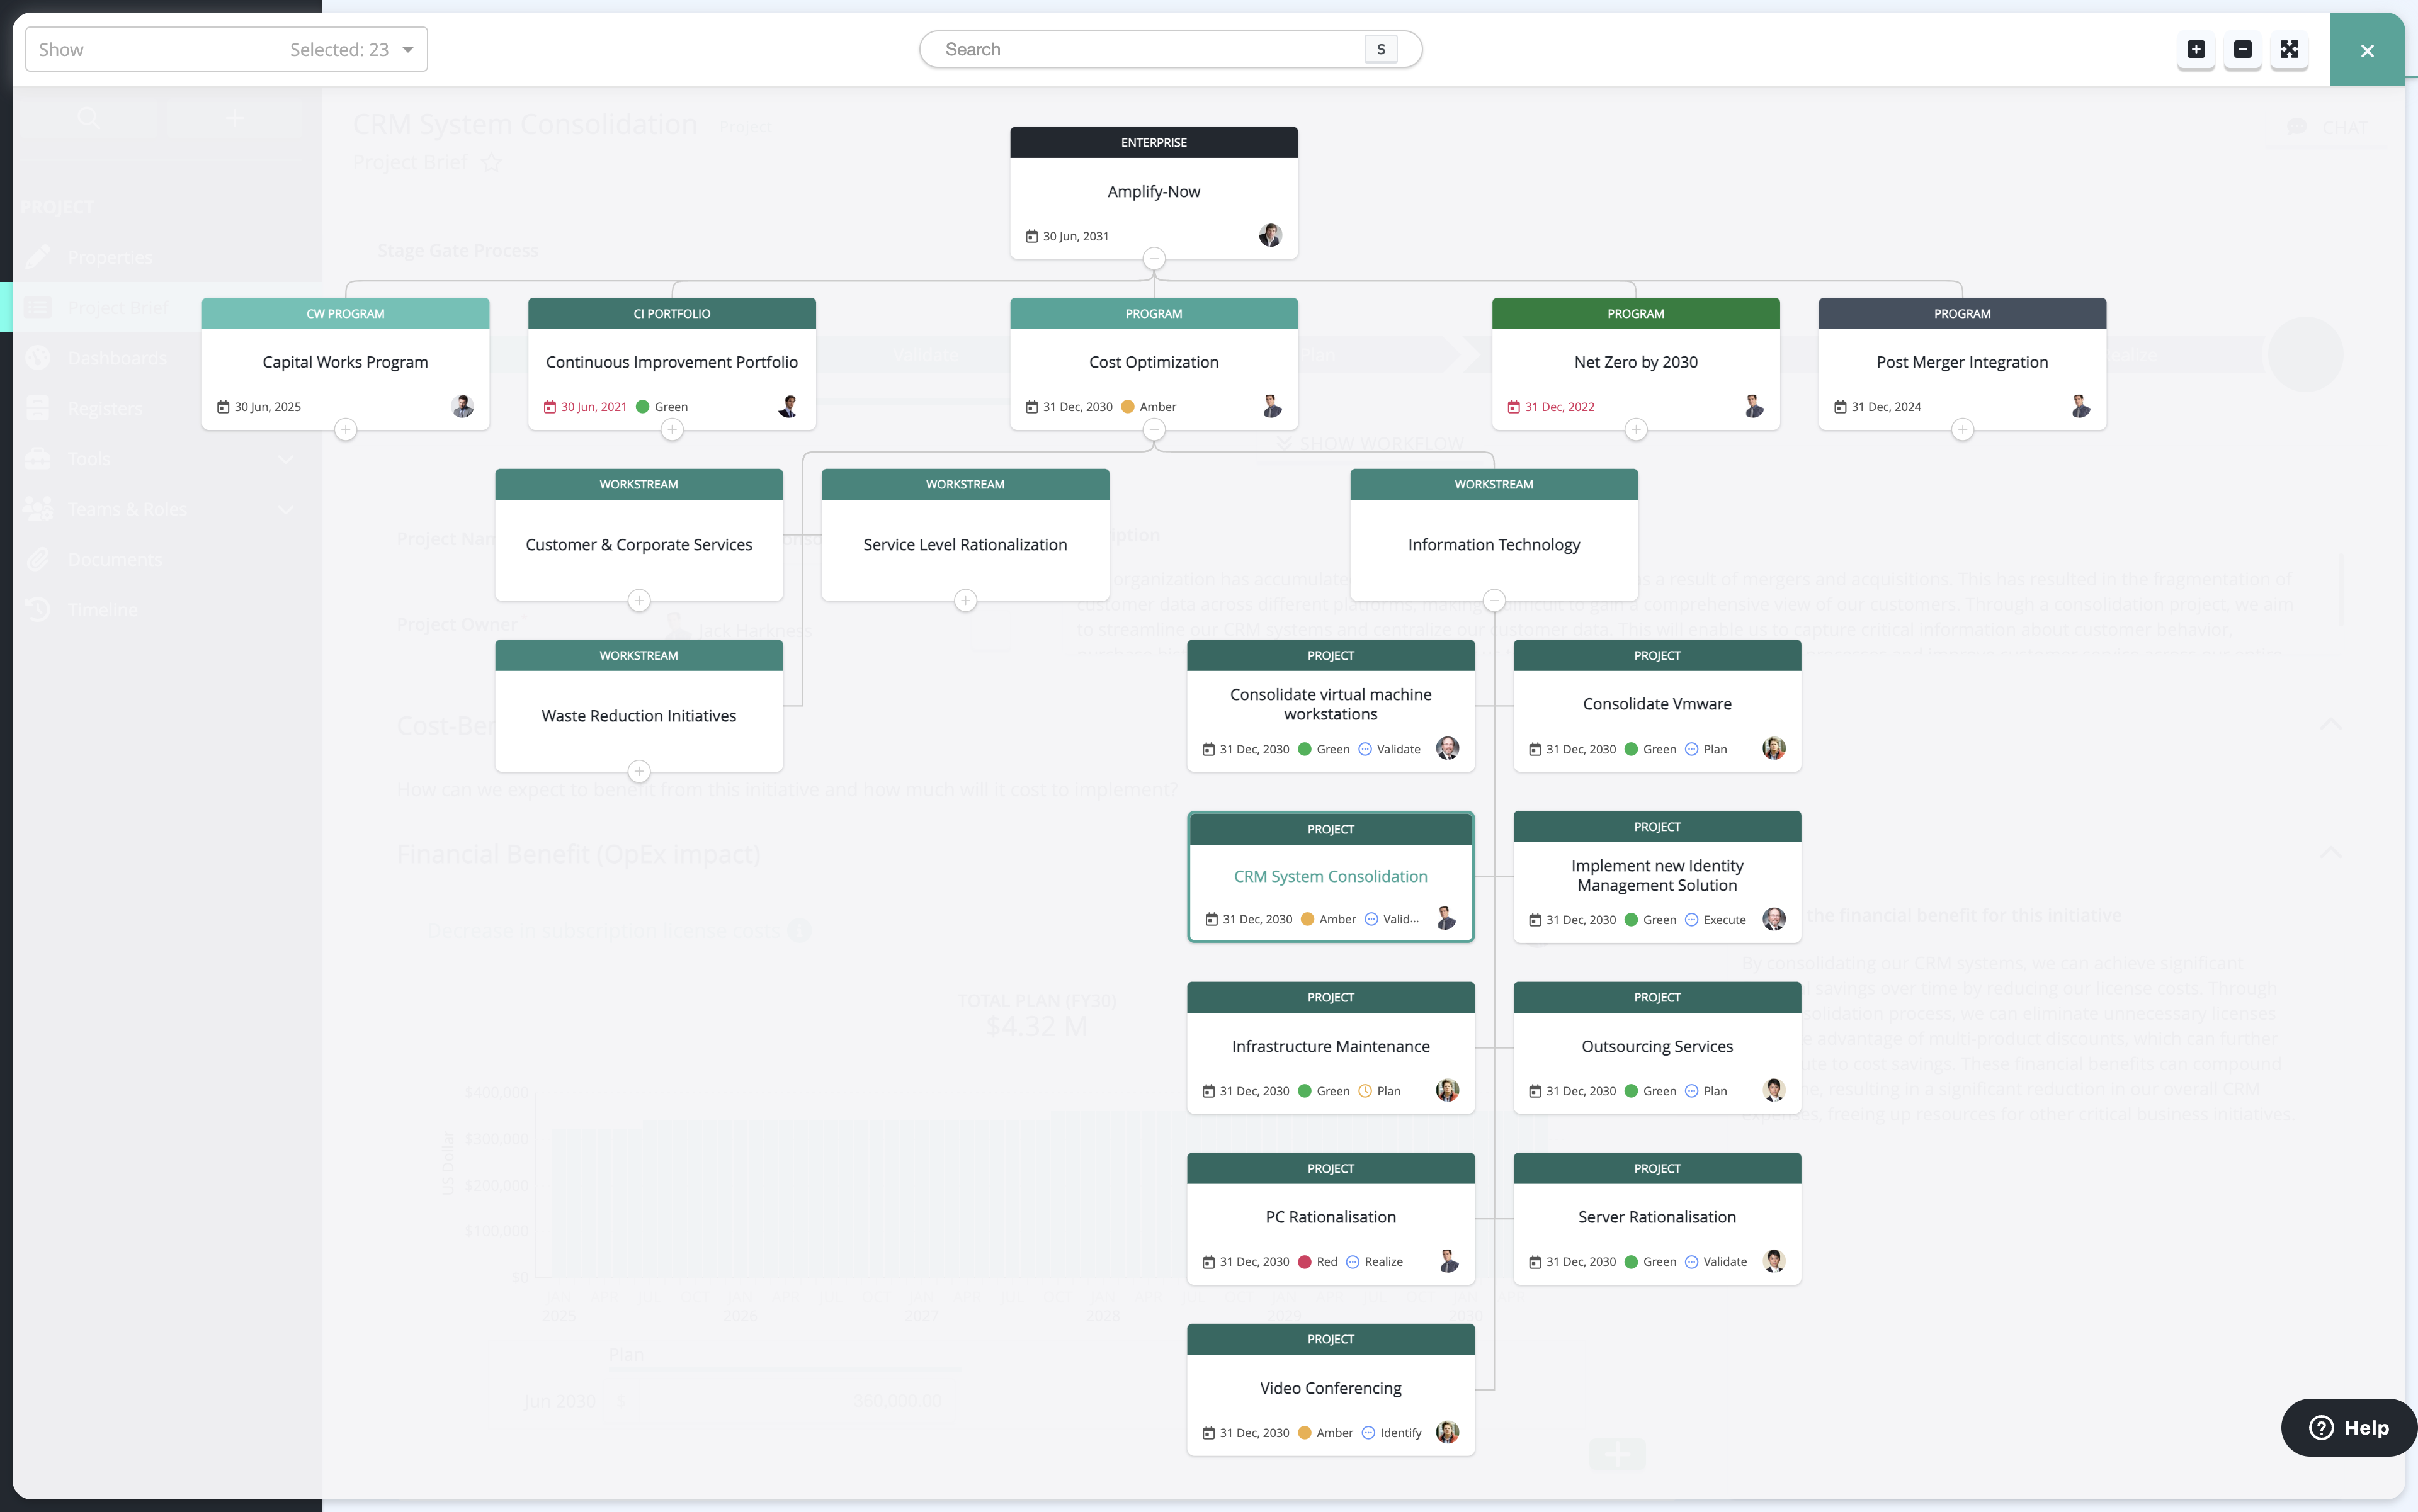This screenshot has width=2418, height=1512.
Task: Click the S shortcut key badge
Action: (1380, 49)
